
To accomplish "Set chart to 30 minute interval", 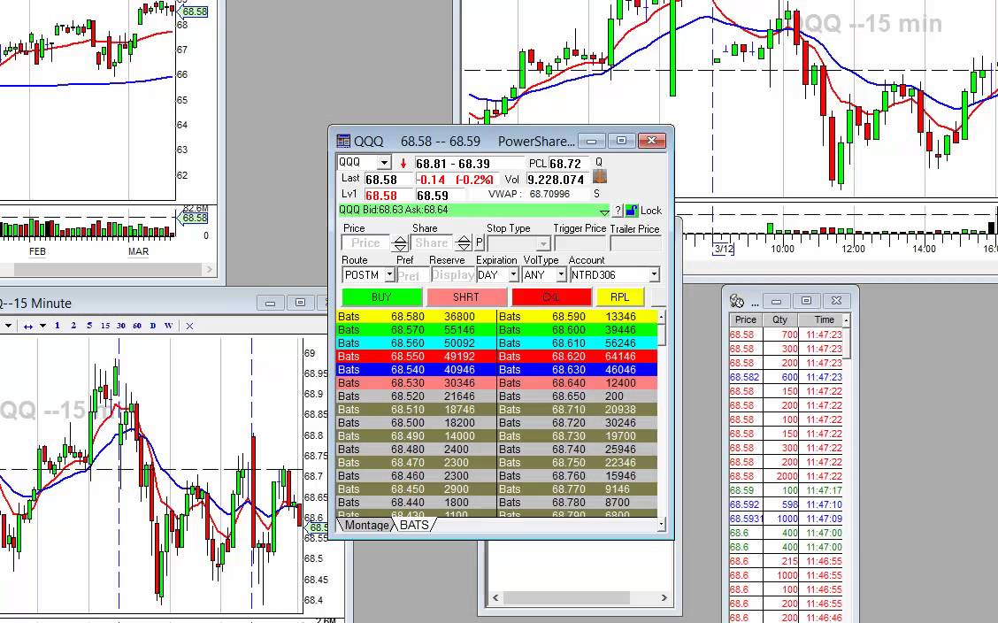I will [x=121, y=326].
